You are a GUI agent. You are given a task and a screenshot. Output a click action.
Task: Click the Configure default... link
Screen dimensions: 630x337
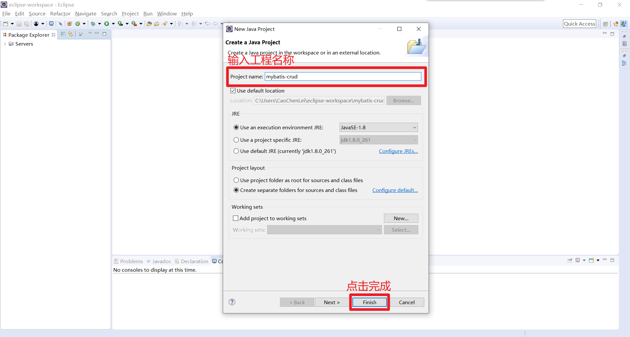[395, 190]
